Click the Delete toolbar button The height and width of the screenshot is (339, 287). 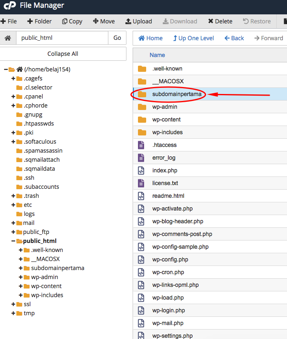tap(220, 21)
